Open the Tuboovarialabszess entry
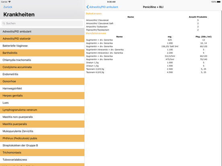 [42, 160]
